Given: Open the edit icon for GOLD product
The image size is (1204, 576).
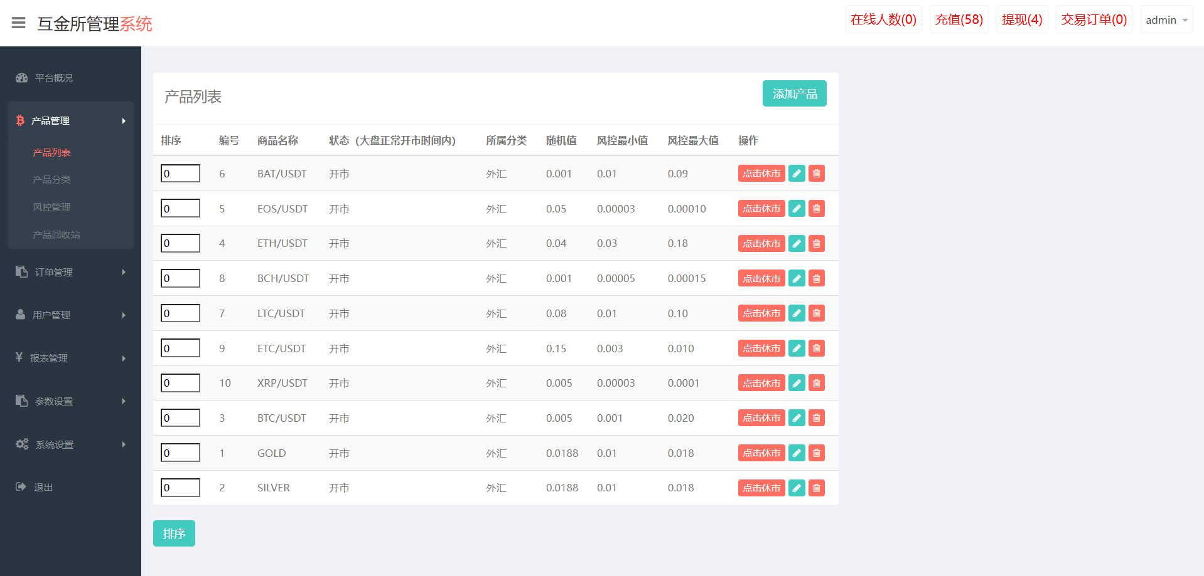Looking at the screenshot, I should pyautogui.click(x=797, y=453).
